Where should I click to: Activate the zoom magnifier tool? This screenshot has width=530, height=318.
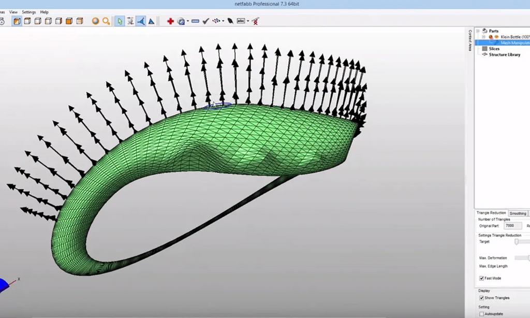coord(105,21)
